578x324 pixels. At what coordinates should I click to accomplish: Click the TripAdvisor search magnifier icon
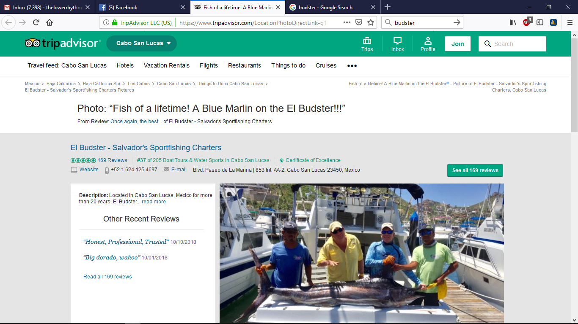487,44
